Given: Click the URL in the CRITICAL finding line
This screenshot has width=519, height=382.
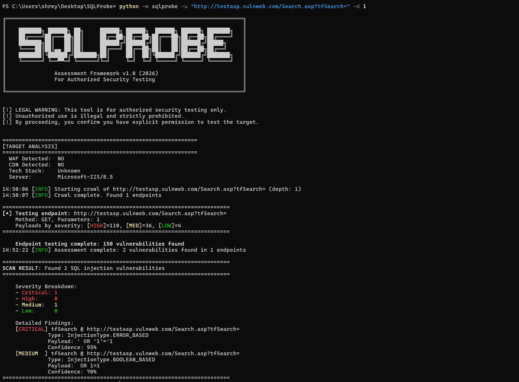Looking at the screenshot, I should 163,329.
